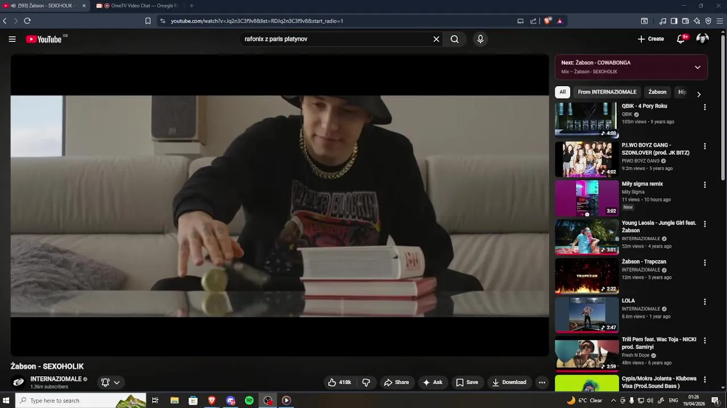Image resolution: width=727 pixels, height=408 pixels.
Task: Open the Windows Start menu
Action: coord(7,401)
